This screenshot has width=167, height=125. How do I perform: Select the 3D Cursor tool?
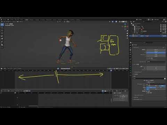pyautogui.click(x=2, y=27)
